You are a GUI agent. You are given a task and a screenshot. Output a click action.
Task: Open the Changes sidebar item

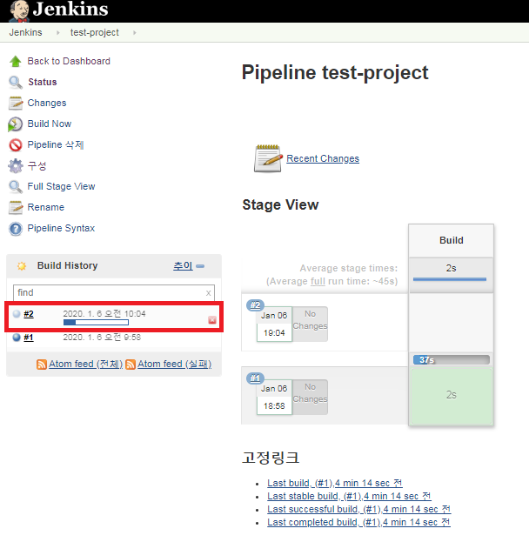tap(47, 103)
